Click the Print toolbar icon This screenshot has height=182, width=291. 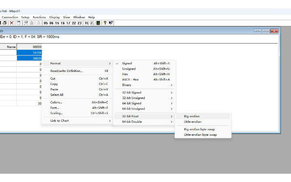[x=4, y=23]
